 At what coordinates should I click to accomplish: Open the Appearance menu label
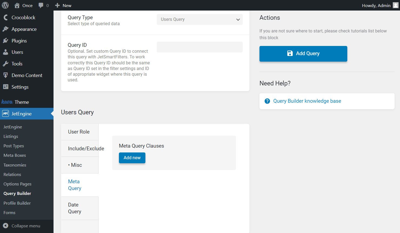point(24,29)
